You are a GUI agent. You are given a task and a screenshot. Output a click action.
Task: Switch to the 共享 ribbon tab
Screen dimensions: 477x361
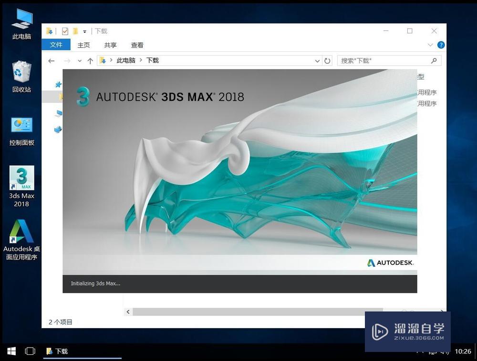(x=110, y=45)
